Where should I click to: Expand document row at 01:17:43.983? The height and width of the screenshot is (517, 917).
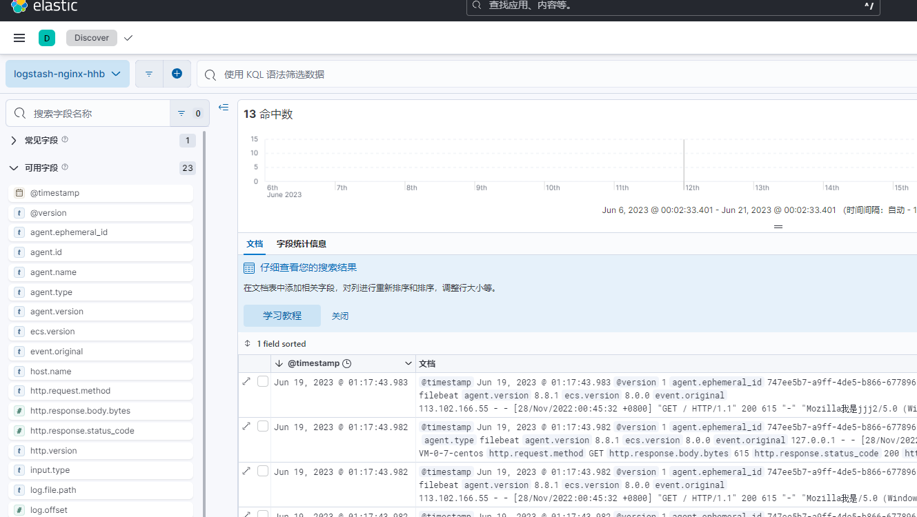click(246, 381)
